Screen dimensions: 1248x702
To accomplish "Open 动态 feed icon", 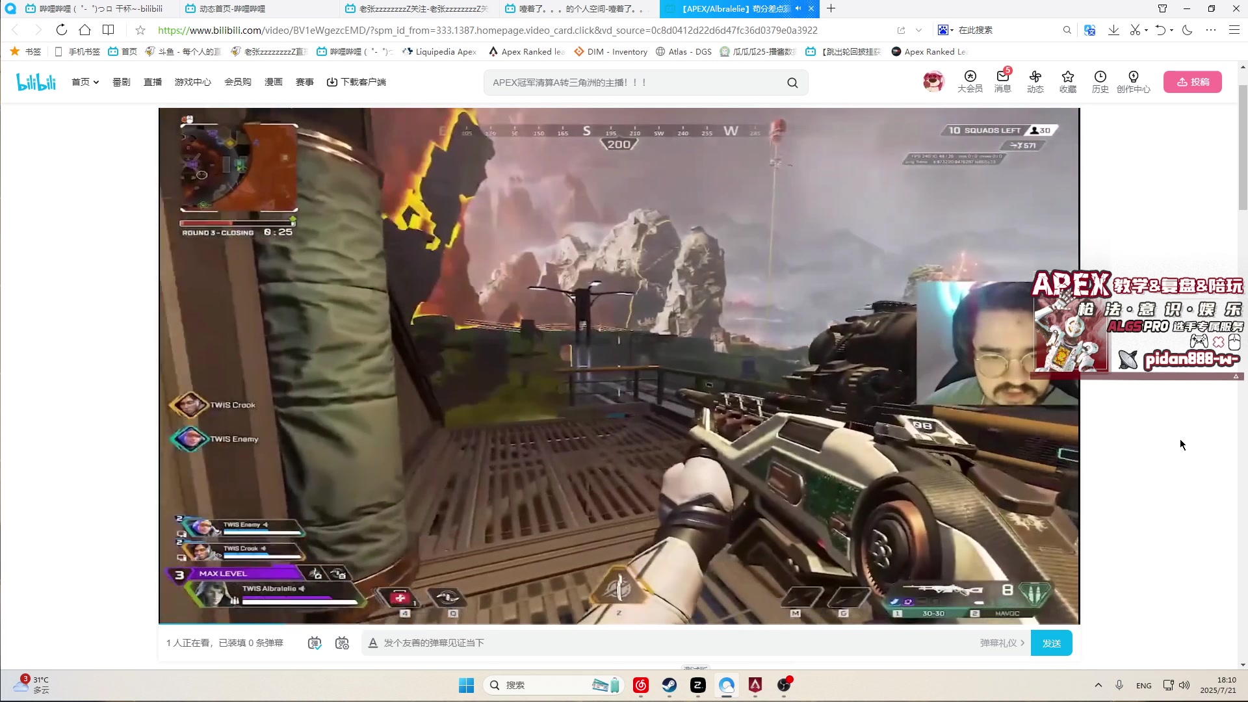I will [x=1035, y=82].
